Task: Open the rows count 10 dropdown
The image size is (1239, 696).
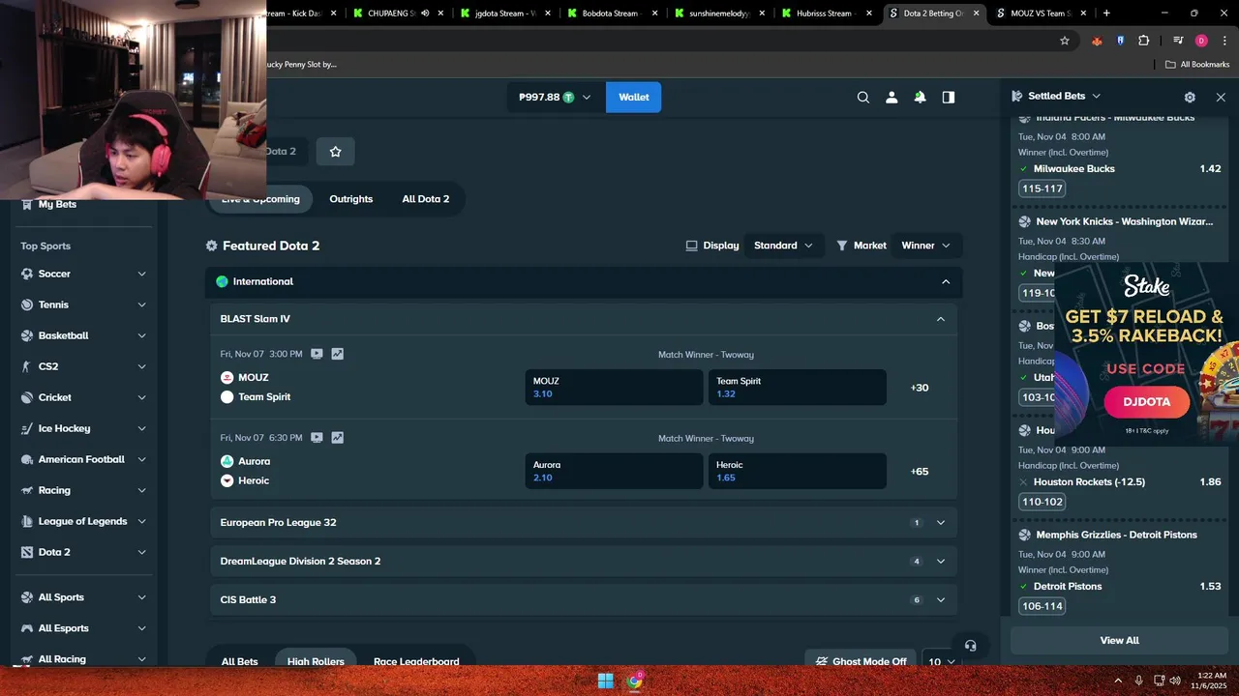Action: (942, 661)
